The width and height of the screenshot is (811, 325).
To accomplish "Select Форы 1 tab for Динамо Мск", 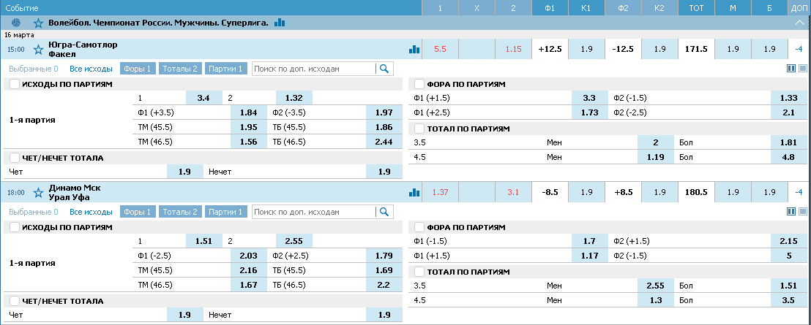I will pyautogui.click(x=138, y=212).
